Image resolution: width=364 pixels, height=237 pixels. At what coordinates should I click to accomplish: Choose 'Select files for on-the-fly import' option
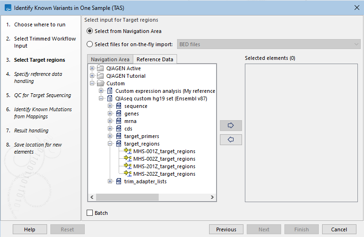(x=90, y=44)
